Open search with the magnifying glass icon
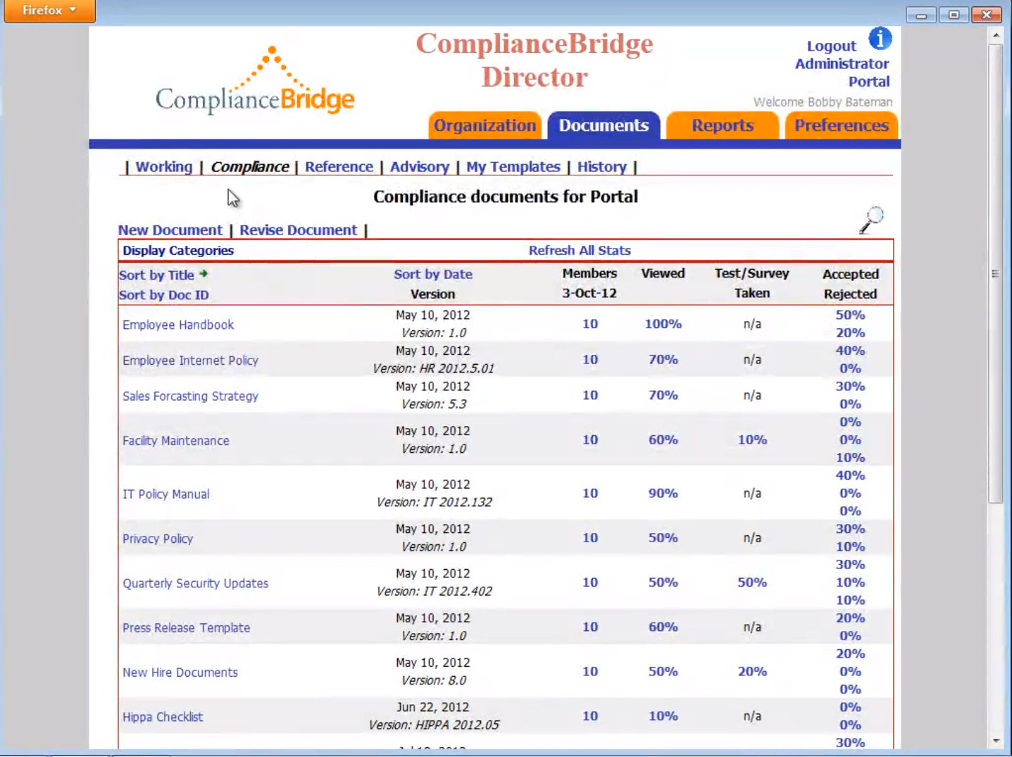Screen dimensions: 1012x757 871,220
